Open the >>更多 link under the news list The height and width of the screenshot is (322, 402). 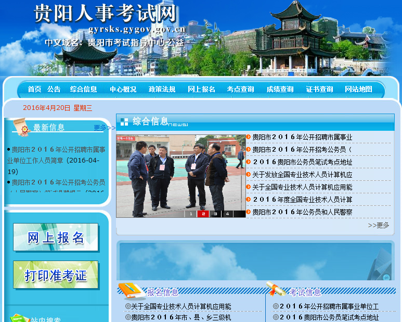click(379, 225)
